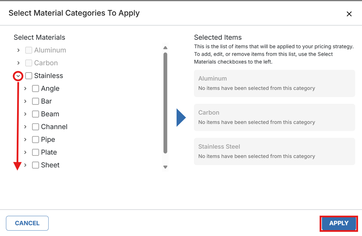Viewport: 362px width, 236px height.
Task: Click the blue right-pointing arrow icon
Action: (181, 118)
